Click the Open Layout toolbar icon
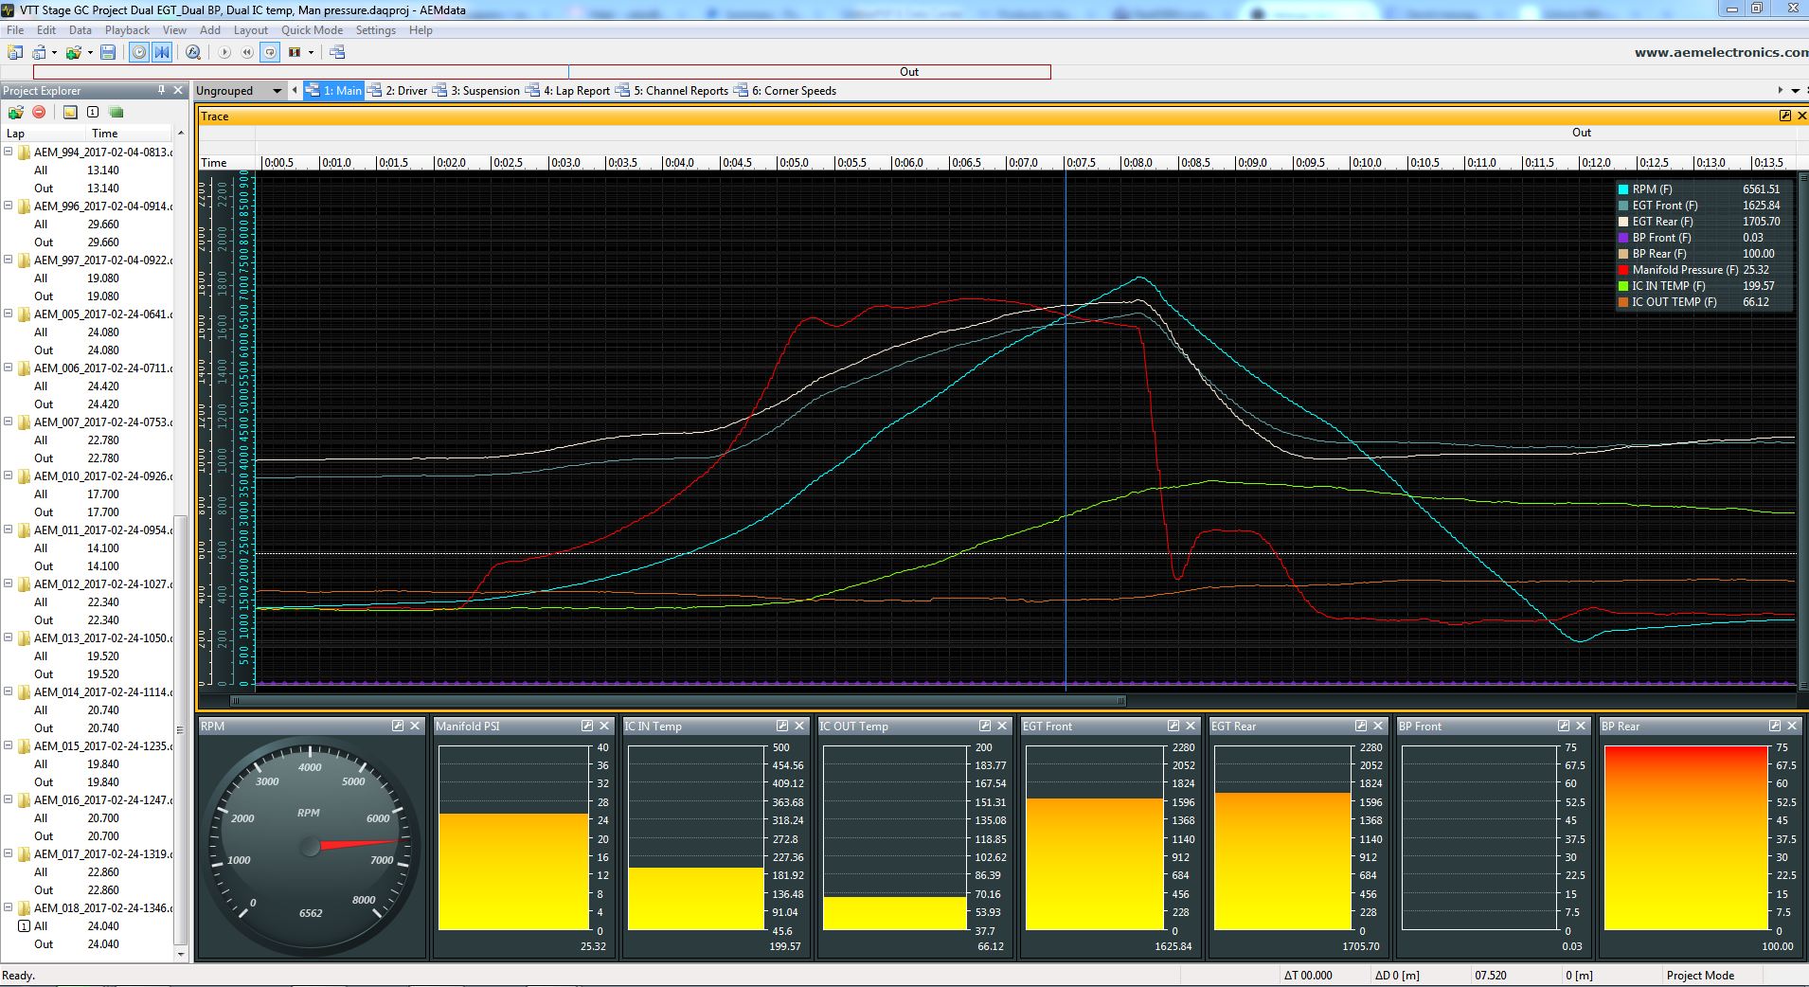Screen dimensions: 1809x987 click(x=40, y=52)
